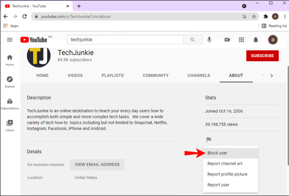Click VIEW EMAIL ADDRESS button
Image resolution: width=289 pixels, height=196 pixels.
coord(97,165)
